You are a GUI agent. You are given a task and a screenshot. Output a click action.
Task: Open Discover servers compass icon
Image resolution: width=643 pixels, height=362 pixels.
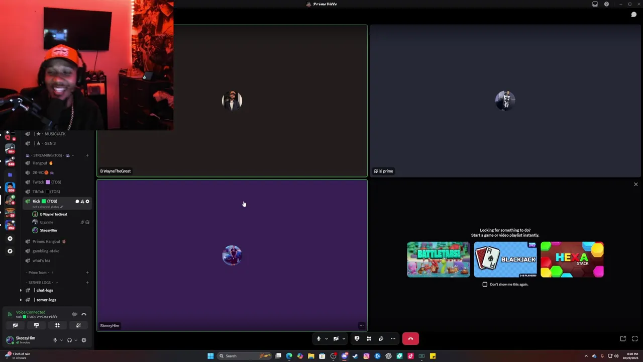[10, 251]
